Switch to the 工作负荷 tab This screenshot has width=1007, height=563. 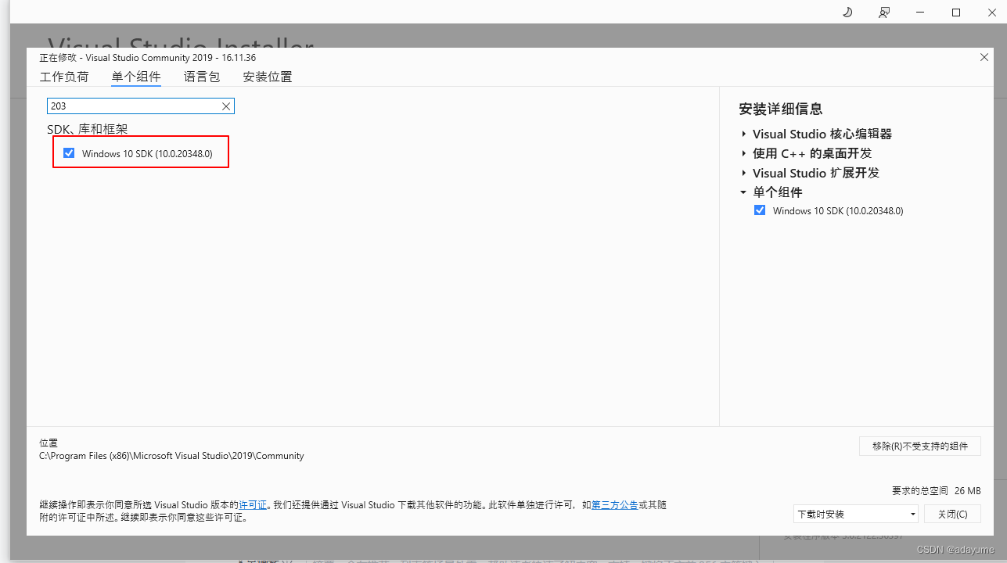(x=64, y=77)
